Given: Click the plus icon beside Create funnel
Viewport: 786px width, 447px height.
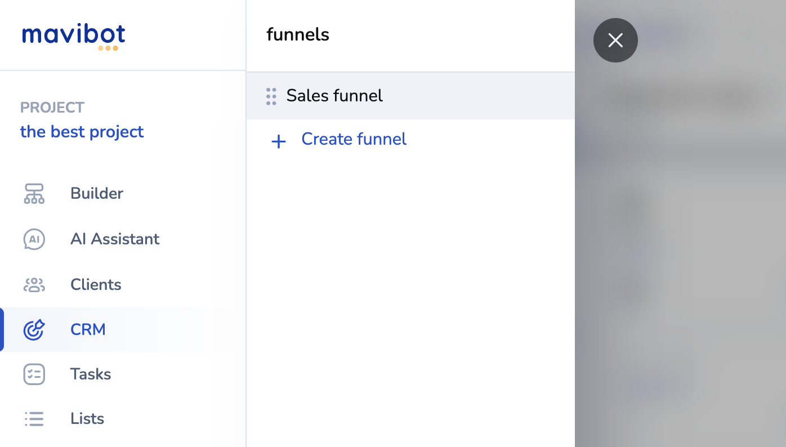Looking at the screenshot, I should 279,141.
